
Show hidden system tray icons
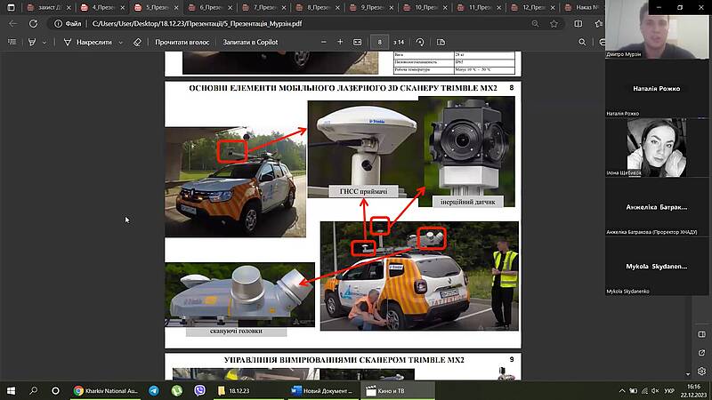click(x=621, y=390)
